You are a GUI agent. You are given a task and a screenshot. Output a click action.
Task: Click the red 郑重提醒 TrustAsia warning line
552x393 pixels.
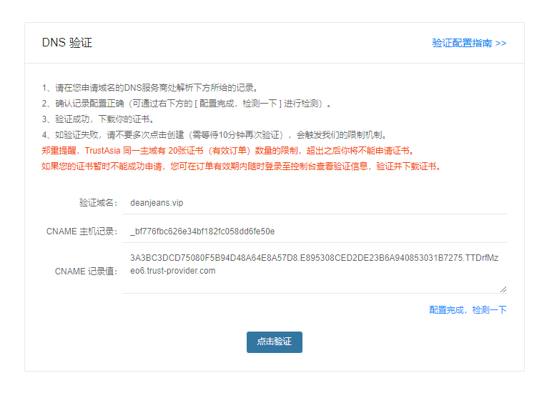pos(228,151)
